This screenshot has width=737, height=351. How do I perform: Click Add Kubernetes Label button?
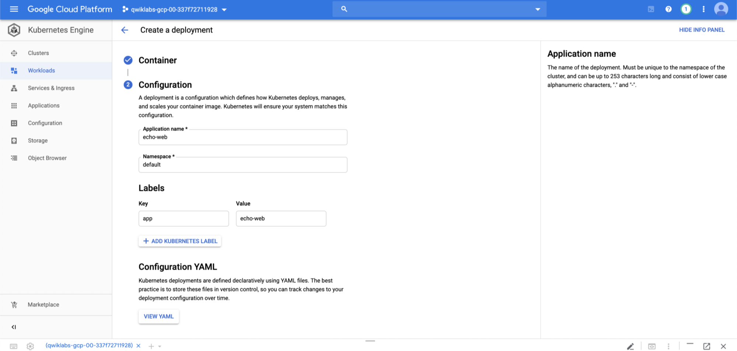point(180,241)
